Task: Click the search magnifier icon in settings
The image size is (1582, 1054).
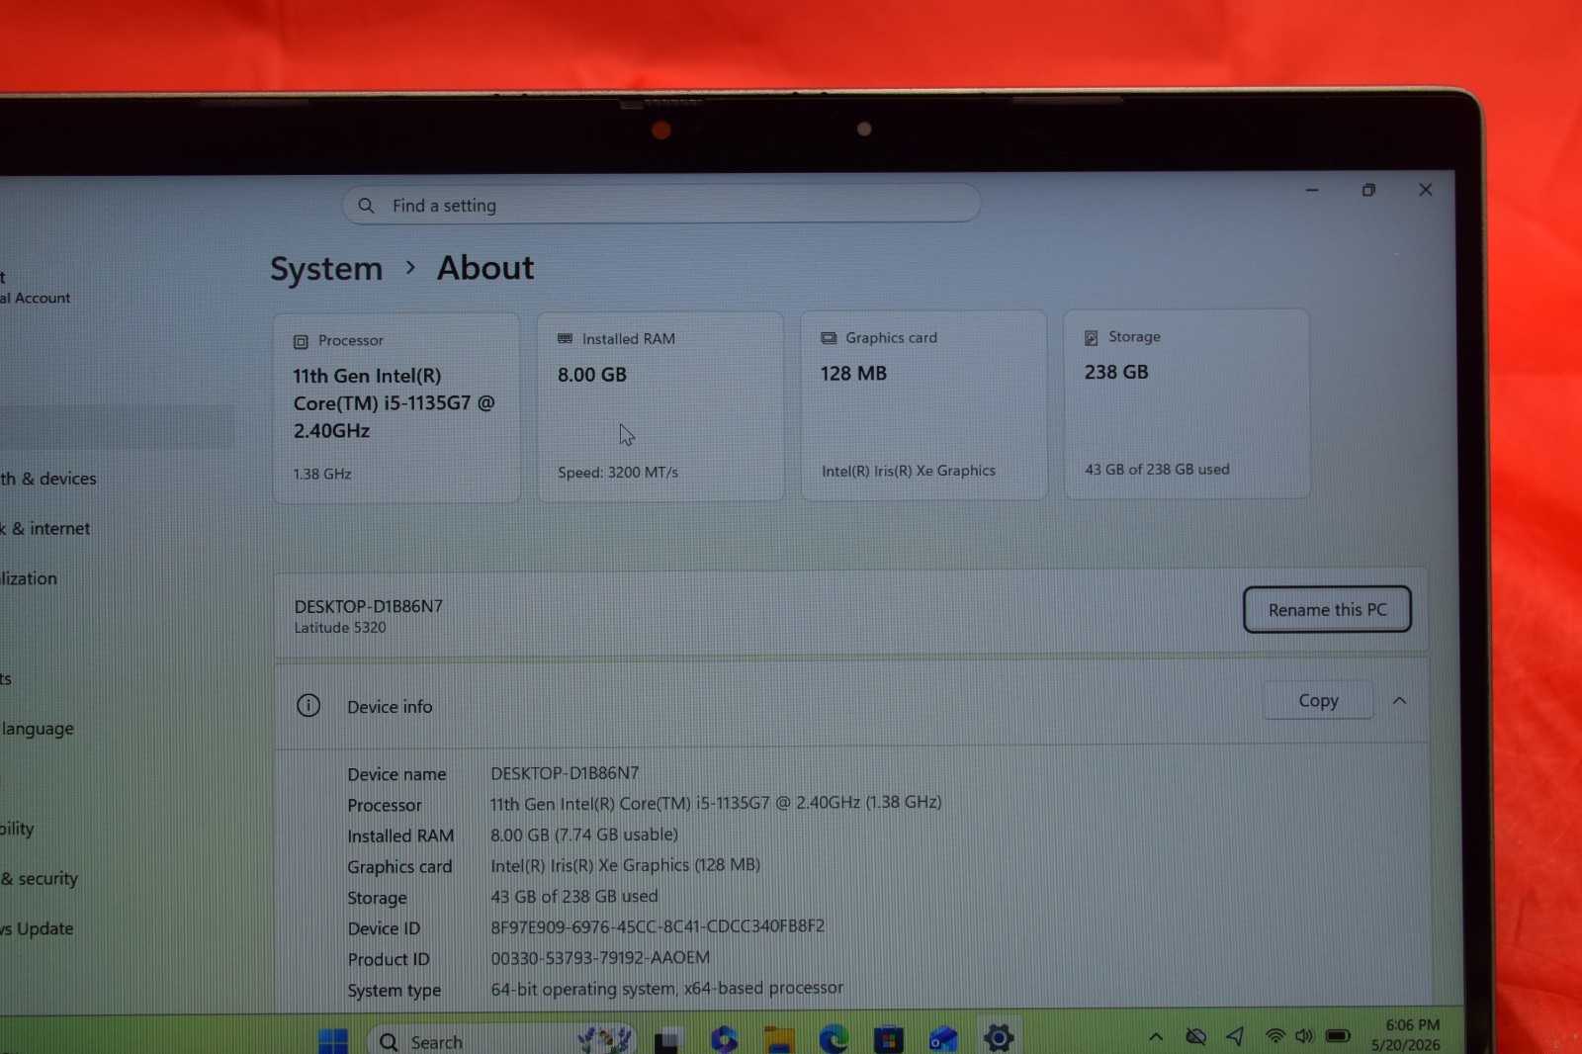Action: pyautogui.click(x=366, y=206)
